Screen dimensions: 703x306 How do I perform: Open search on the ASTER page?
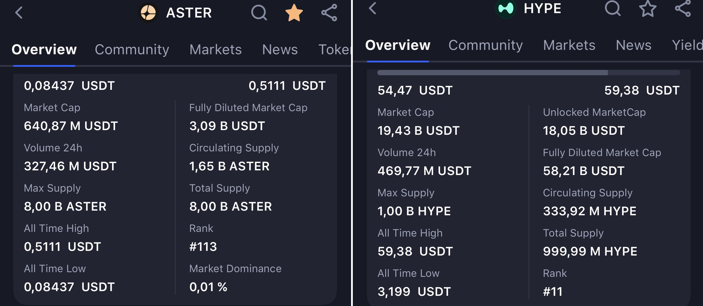tap(259, 13)
